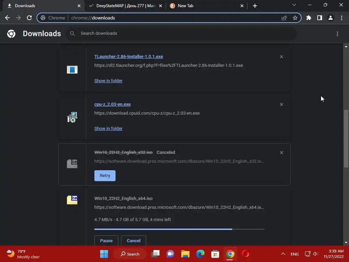Focus the Search downloads field
349x262 pixels.
coord(181,34)
